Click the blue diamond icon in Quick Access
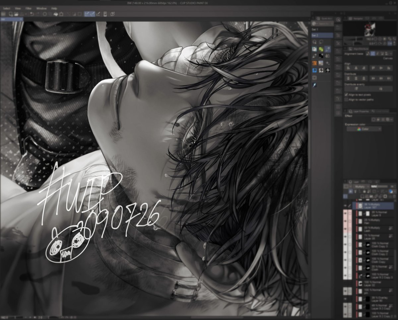This screenshot has height=320, width=398. click(314, 70)
